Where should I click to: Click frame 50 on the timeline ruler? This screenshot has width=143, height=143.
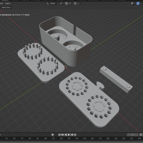click(7, 138)
